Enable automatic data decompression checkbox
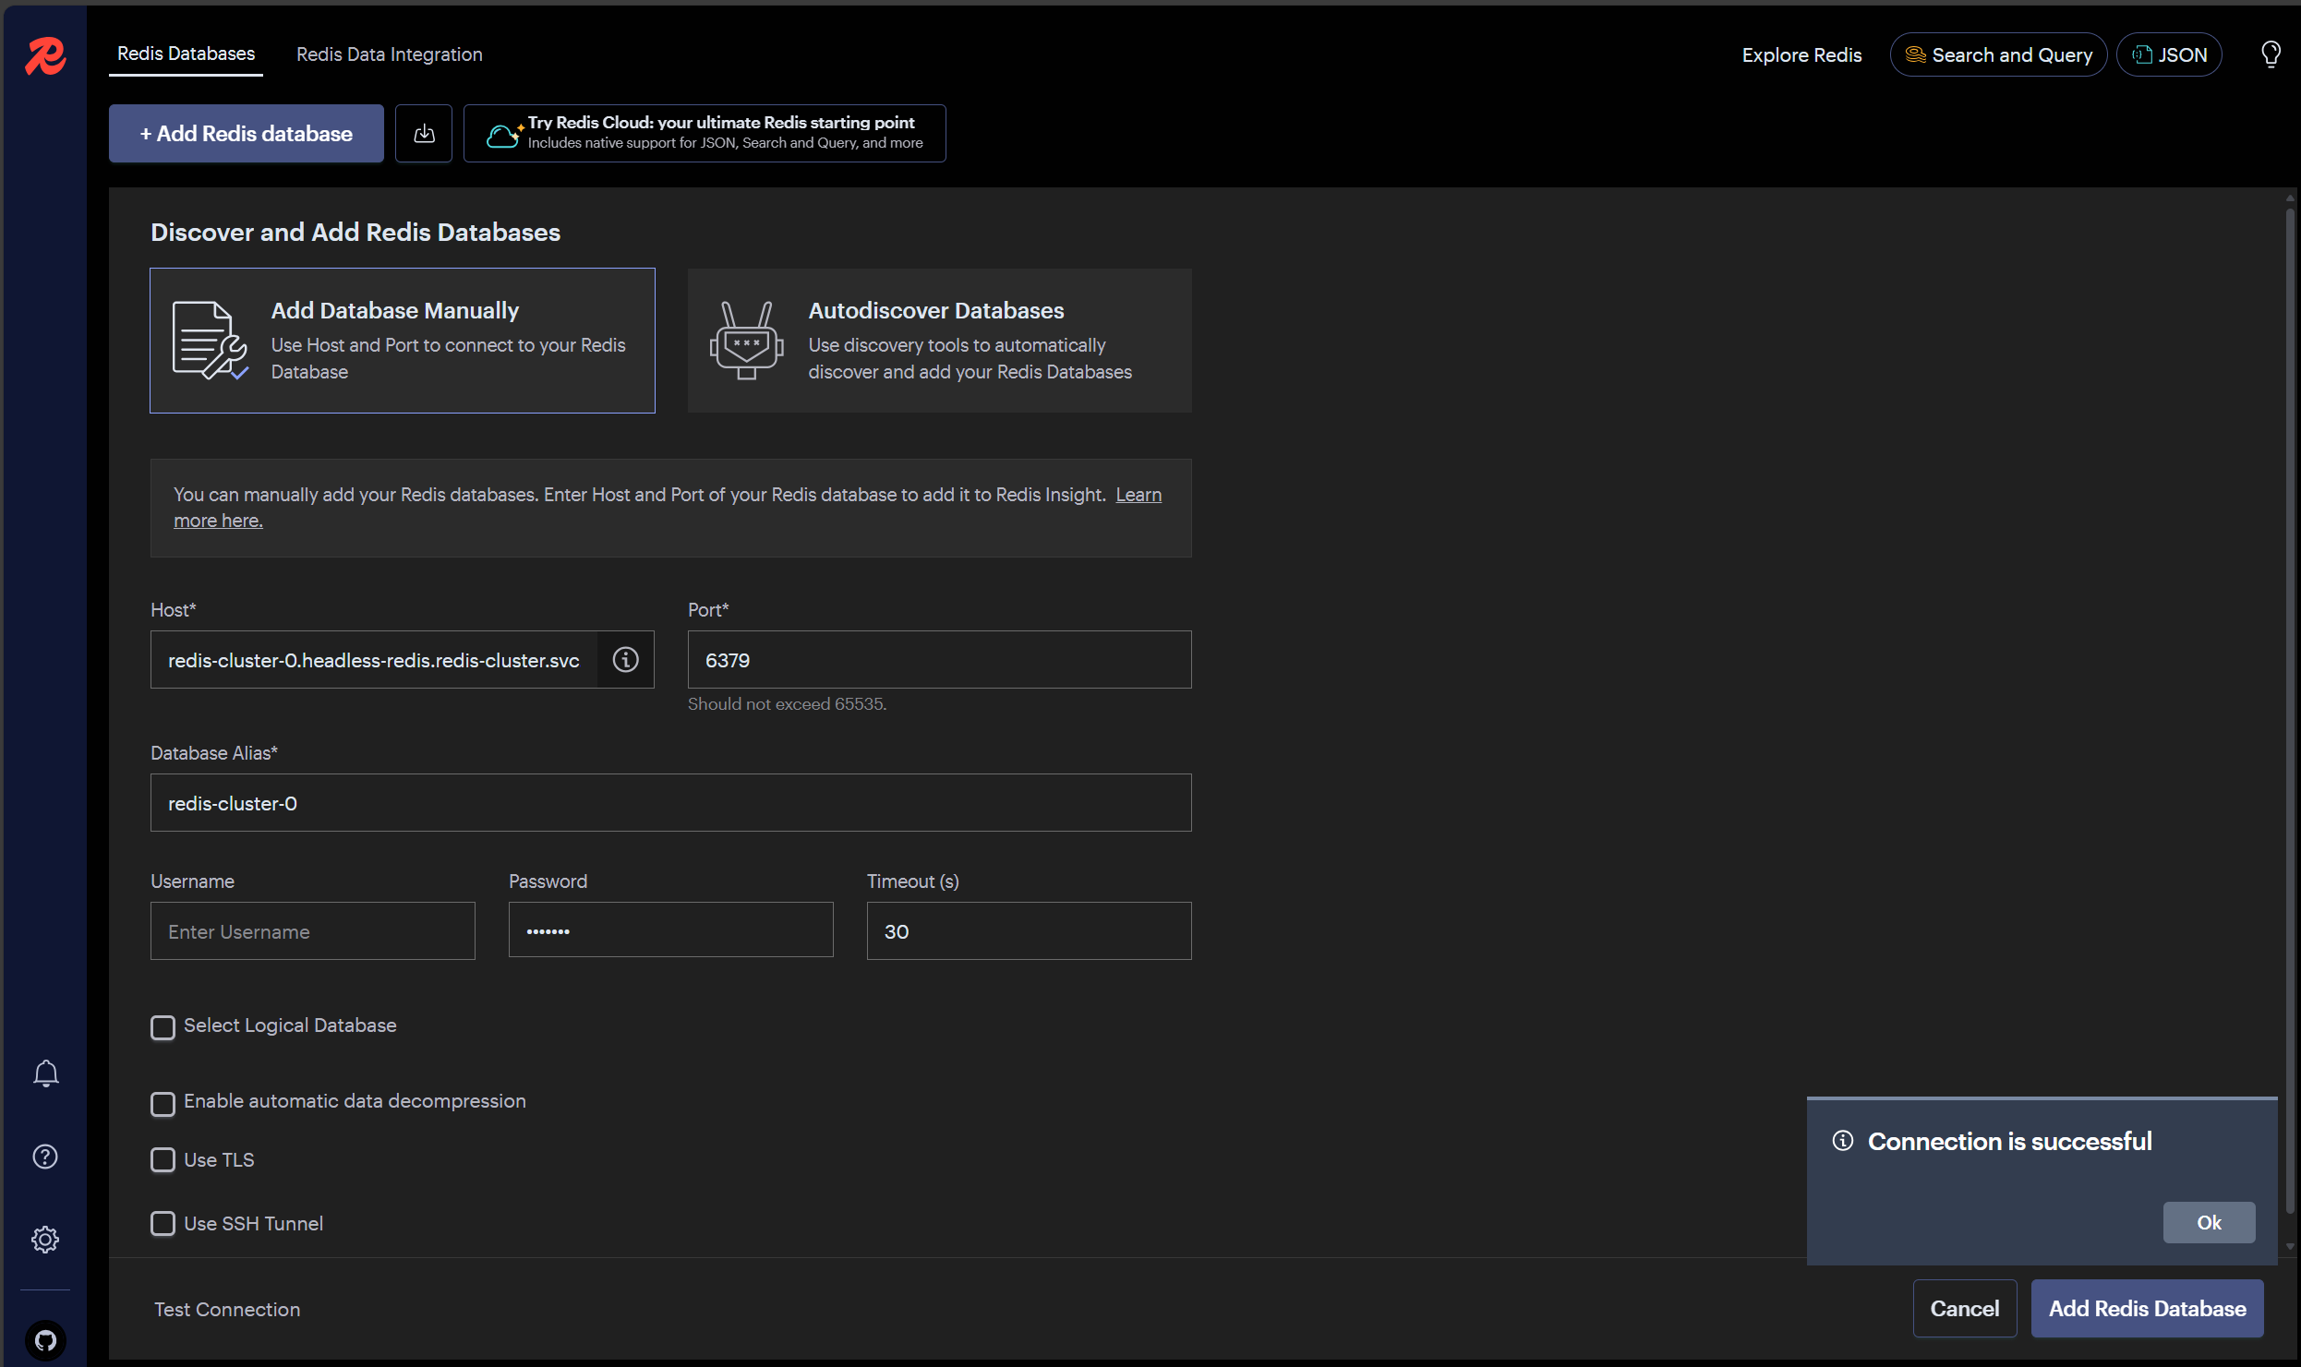The height and width of the screenshot is (1367, 2301). 163,1104
